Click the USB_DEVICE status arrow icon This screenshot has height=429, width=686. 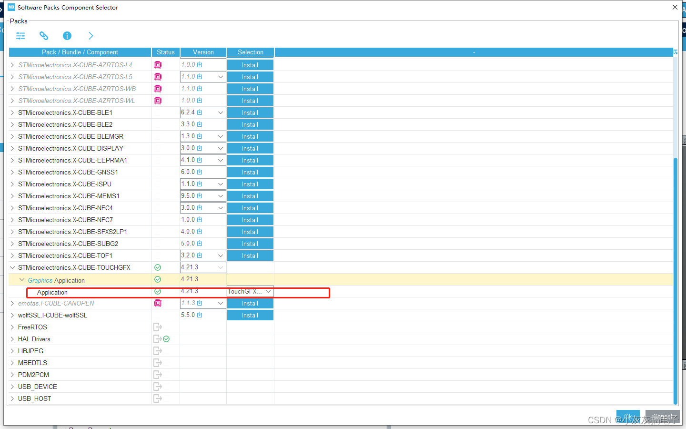tap(158, 387)
